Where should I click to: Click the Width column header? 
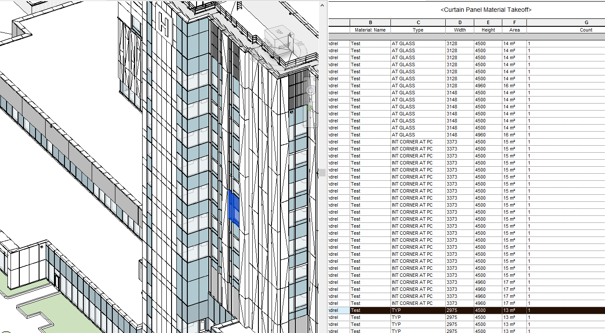point(459,30)
